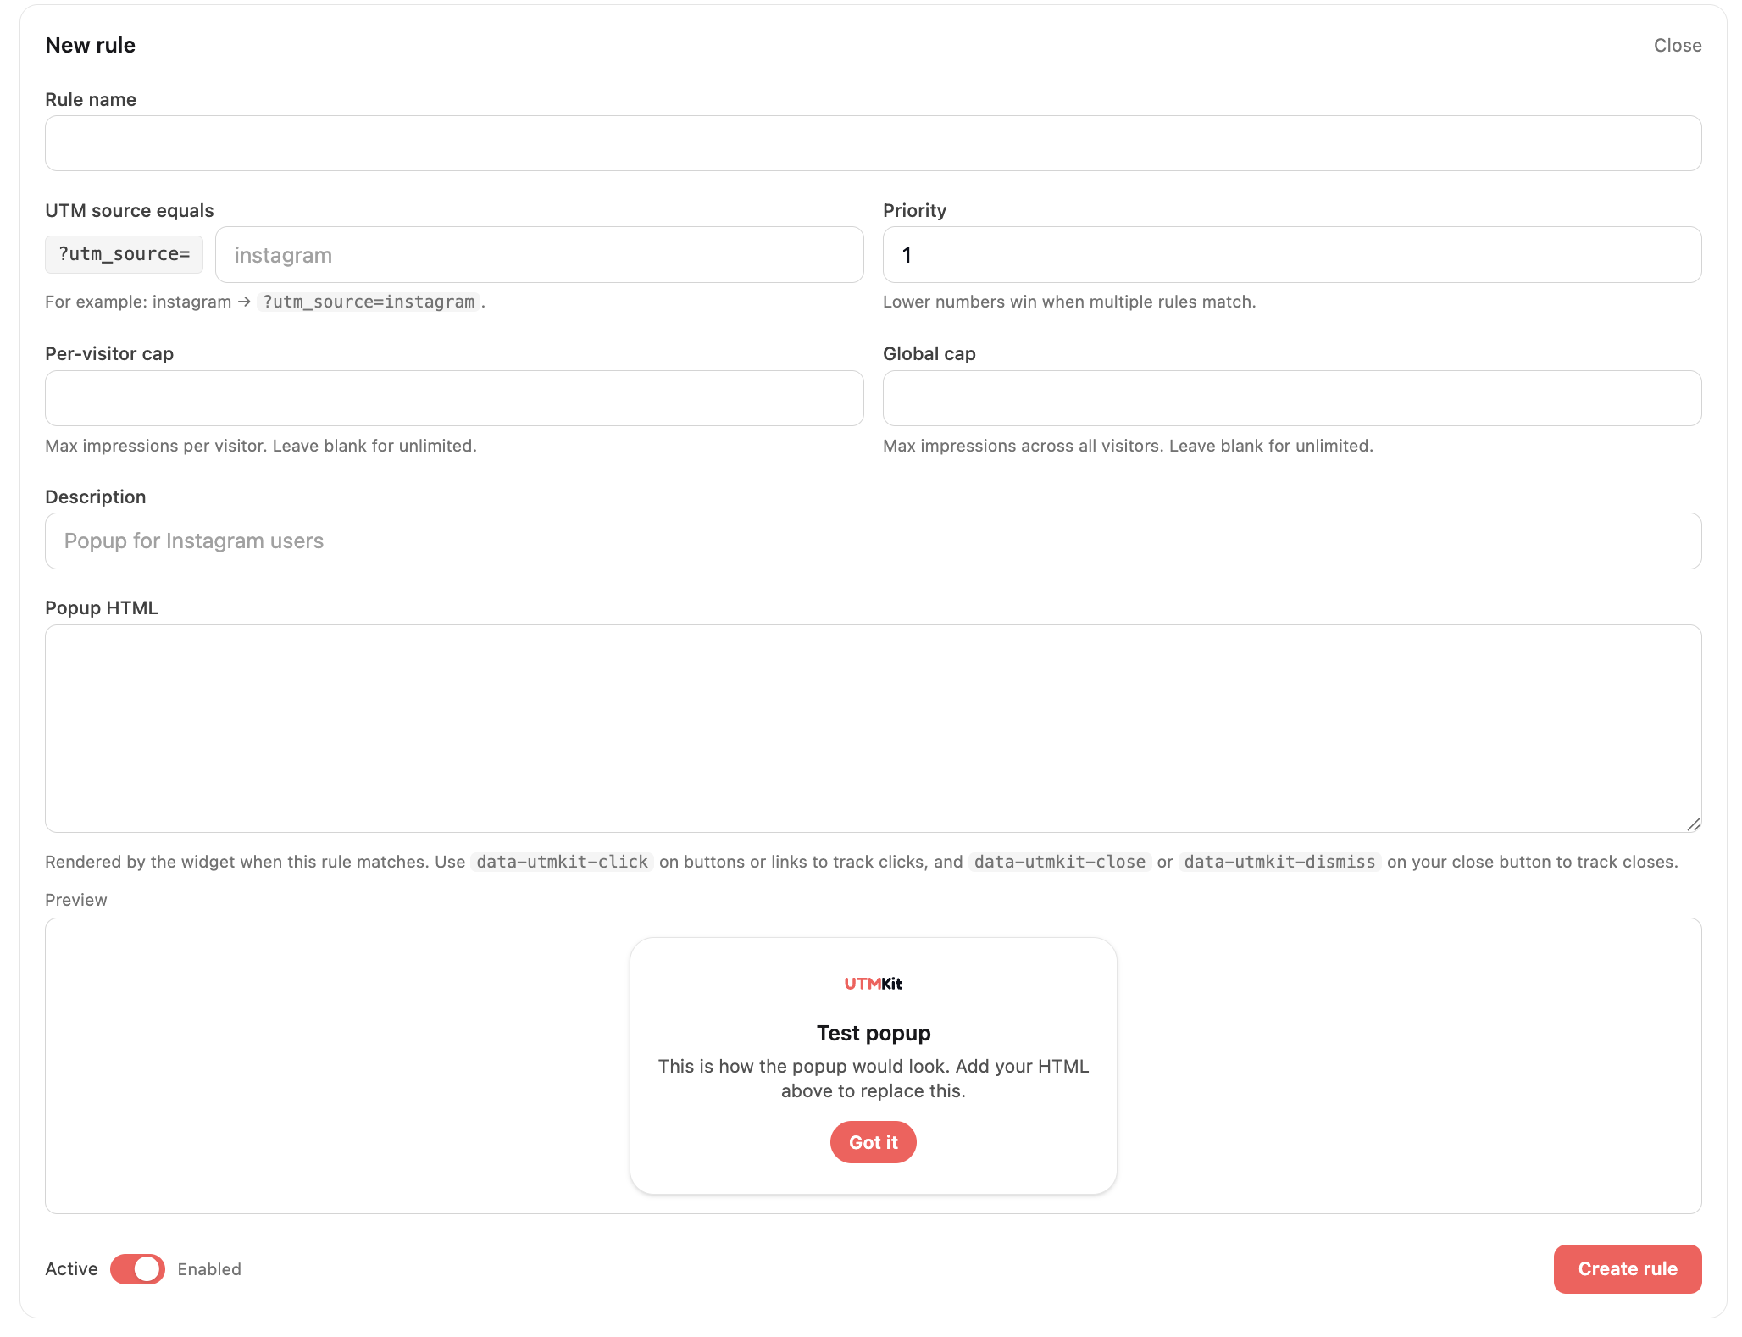Click the Close link
This screenshot has height=1337, width=1742.
coord(1677,46)
